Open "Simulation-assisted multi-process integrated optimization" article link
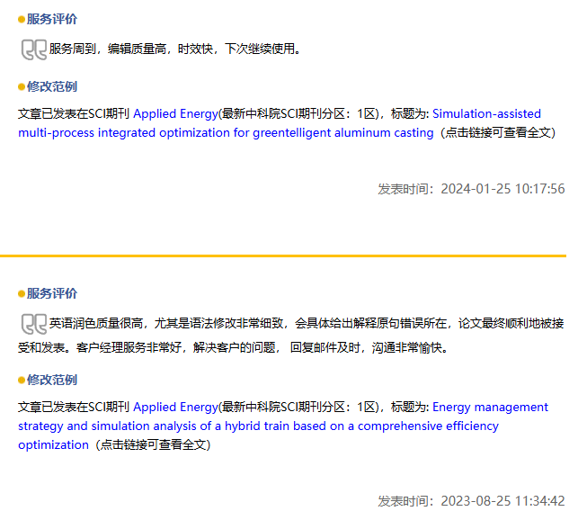 pyautogui.click(x=225, y=133)
